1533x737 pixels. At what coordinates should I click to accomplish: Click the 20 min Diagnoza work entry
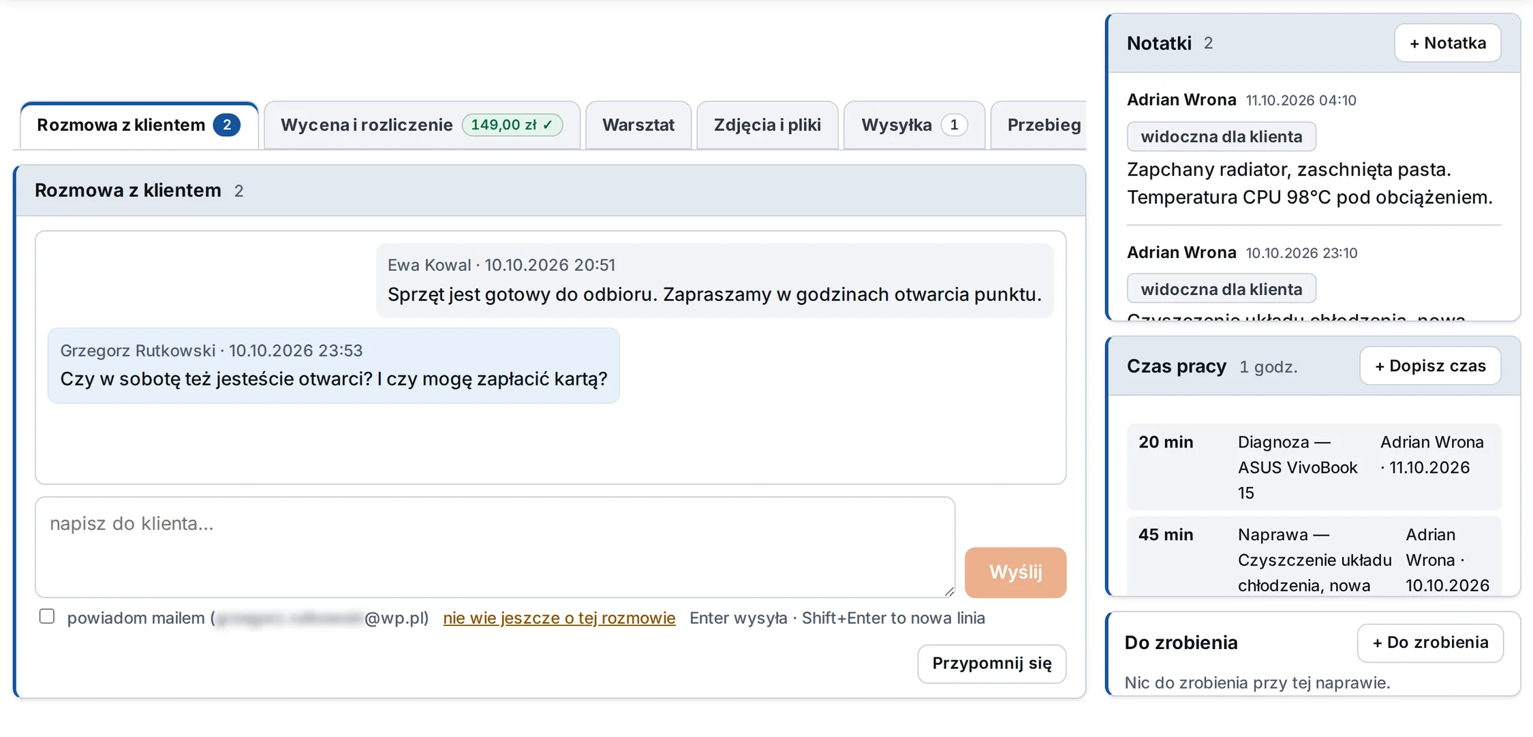(x=1314, y=467)
